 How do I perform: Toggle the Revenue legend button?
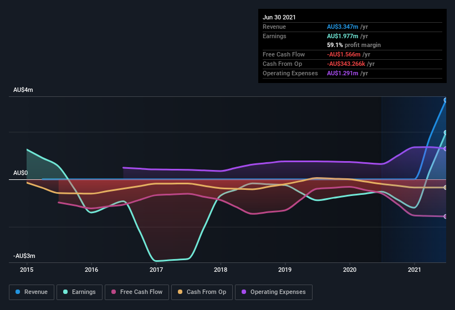click(32, 292)
